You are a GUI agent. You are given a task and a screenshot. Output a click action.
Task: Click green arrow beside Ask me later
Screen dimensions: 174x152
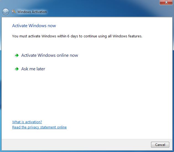coord(17,69)
